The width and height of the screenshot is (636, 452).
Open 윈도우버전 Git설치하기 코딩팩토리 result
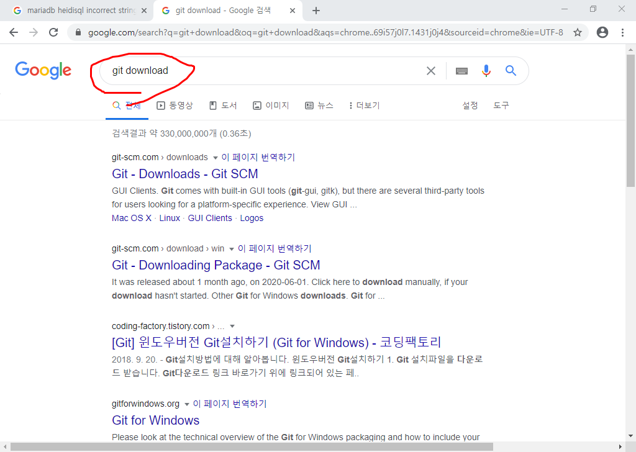tap(276, 343)
